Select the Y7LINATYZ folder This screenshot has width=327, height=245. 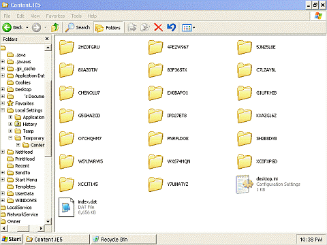pos(168,184)
